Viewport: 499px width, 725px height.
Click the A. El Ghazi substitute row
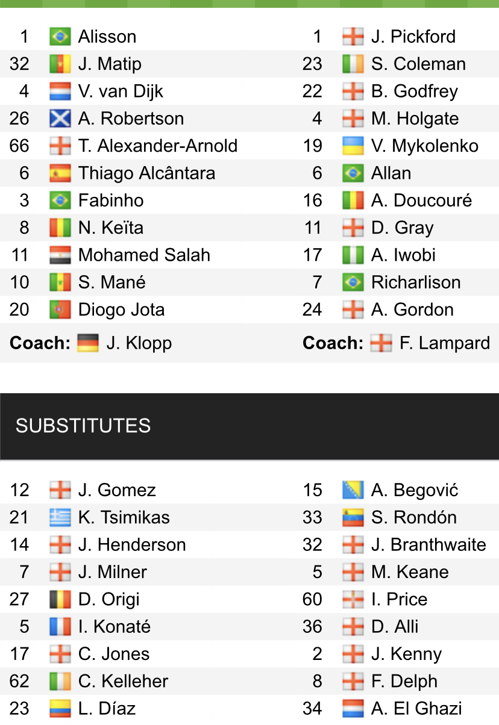click(x=416, y=709)
